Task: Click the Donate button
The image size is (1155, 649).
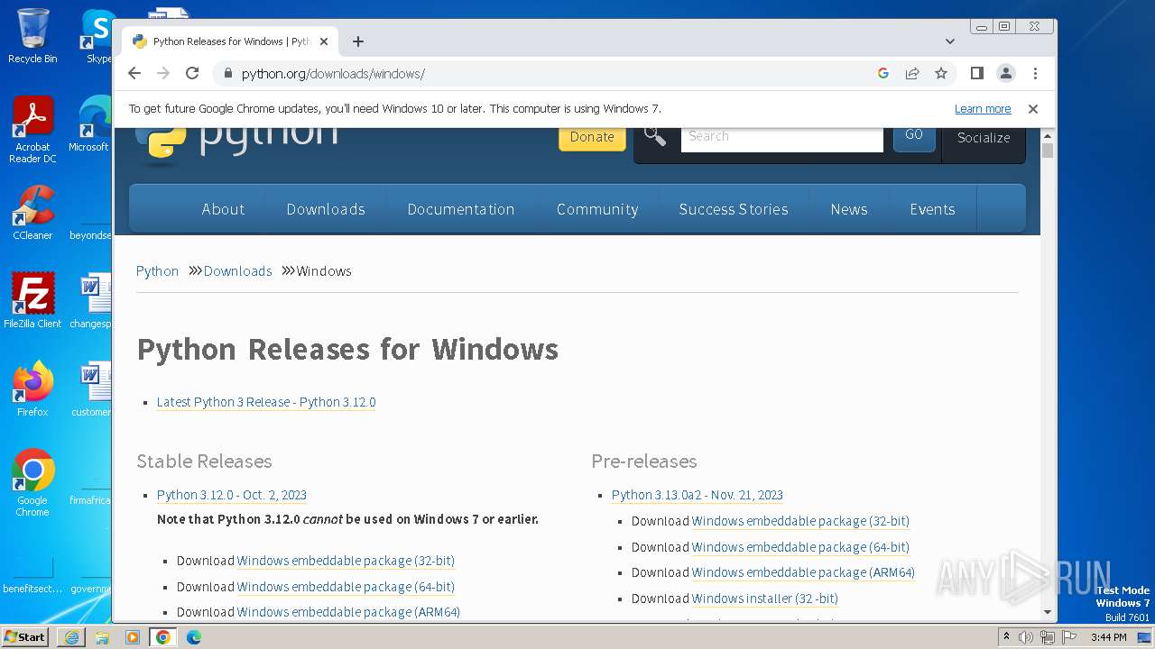Action: click(x=592, y=137)
